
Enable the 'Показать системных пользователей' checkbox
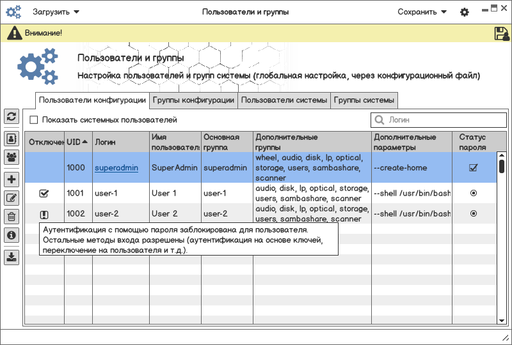click(34, 120)
